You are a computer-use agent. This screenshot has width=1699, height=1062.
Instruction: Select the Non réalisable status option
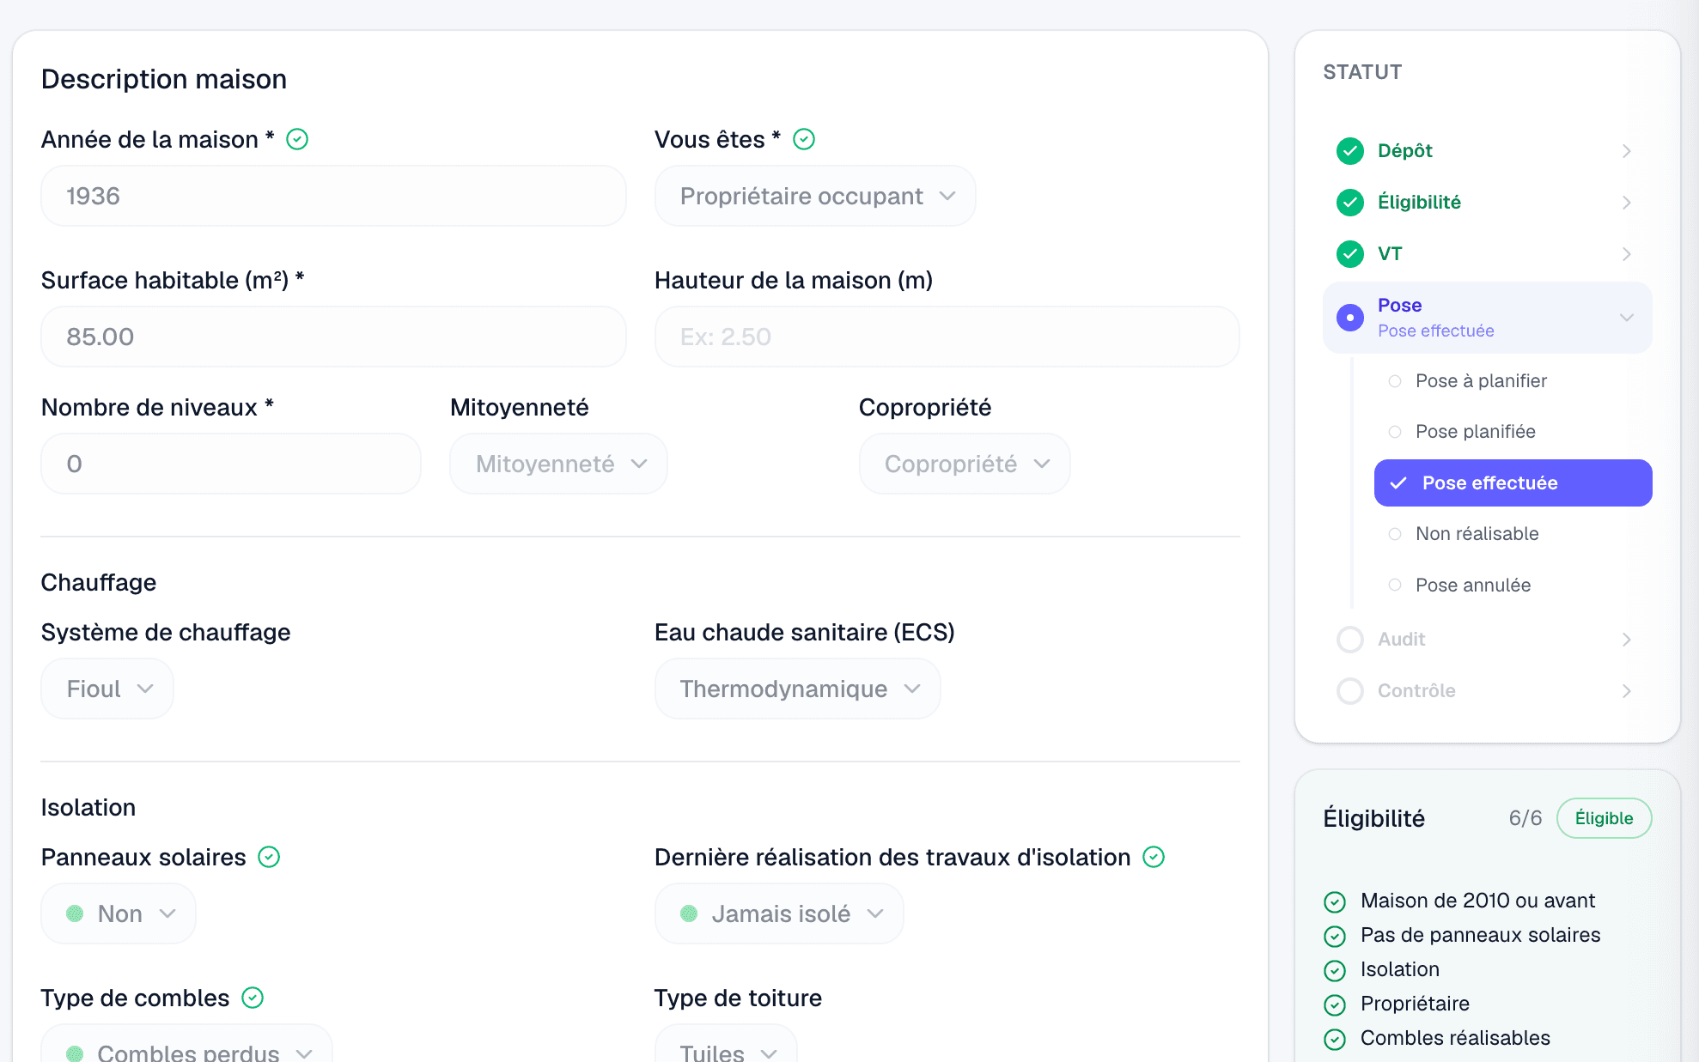[1513, 533]
